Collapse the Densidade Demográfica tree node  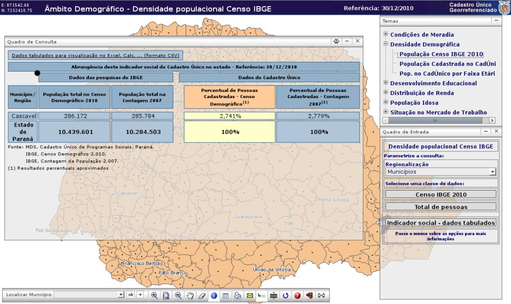coord(386,44)
